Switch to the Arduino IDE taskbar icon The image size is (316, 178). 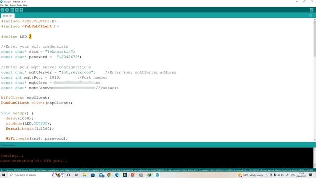[x=157, y=175]
